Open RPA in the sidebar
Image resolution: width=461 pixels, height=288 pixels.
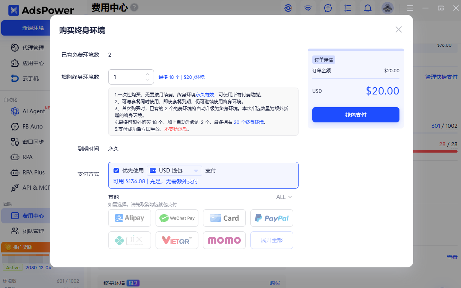(27, 157)
